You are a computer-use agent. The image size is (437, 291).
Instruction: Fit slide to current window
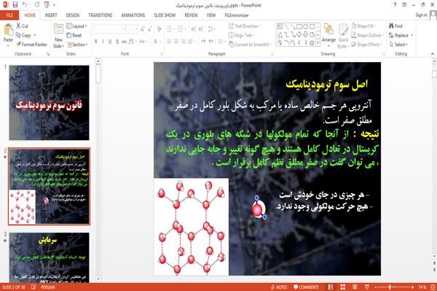coord(433,287)
